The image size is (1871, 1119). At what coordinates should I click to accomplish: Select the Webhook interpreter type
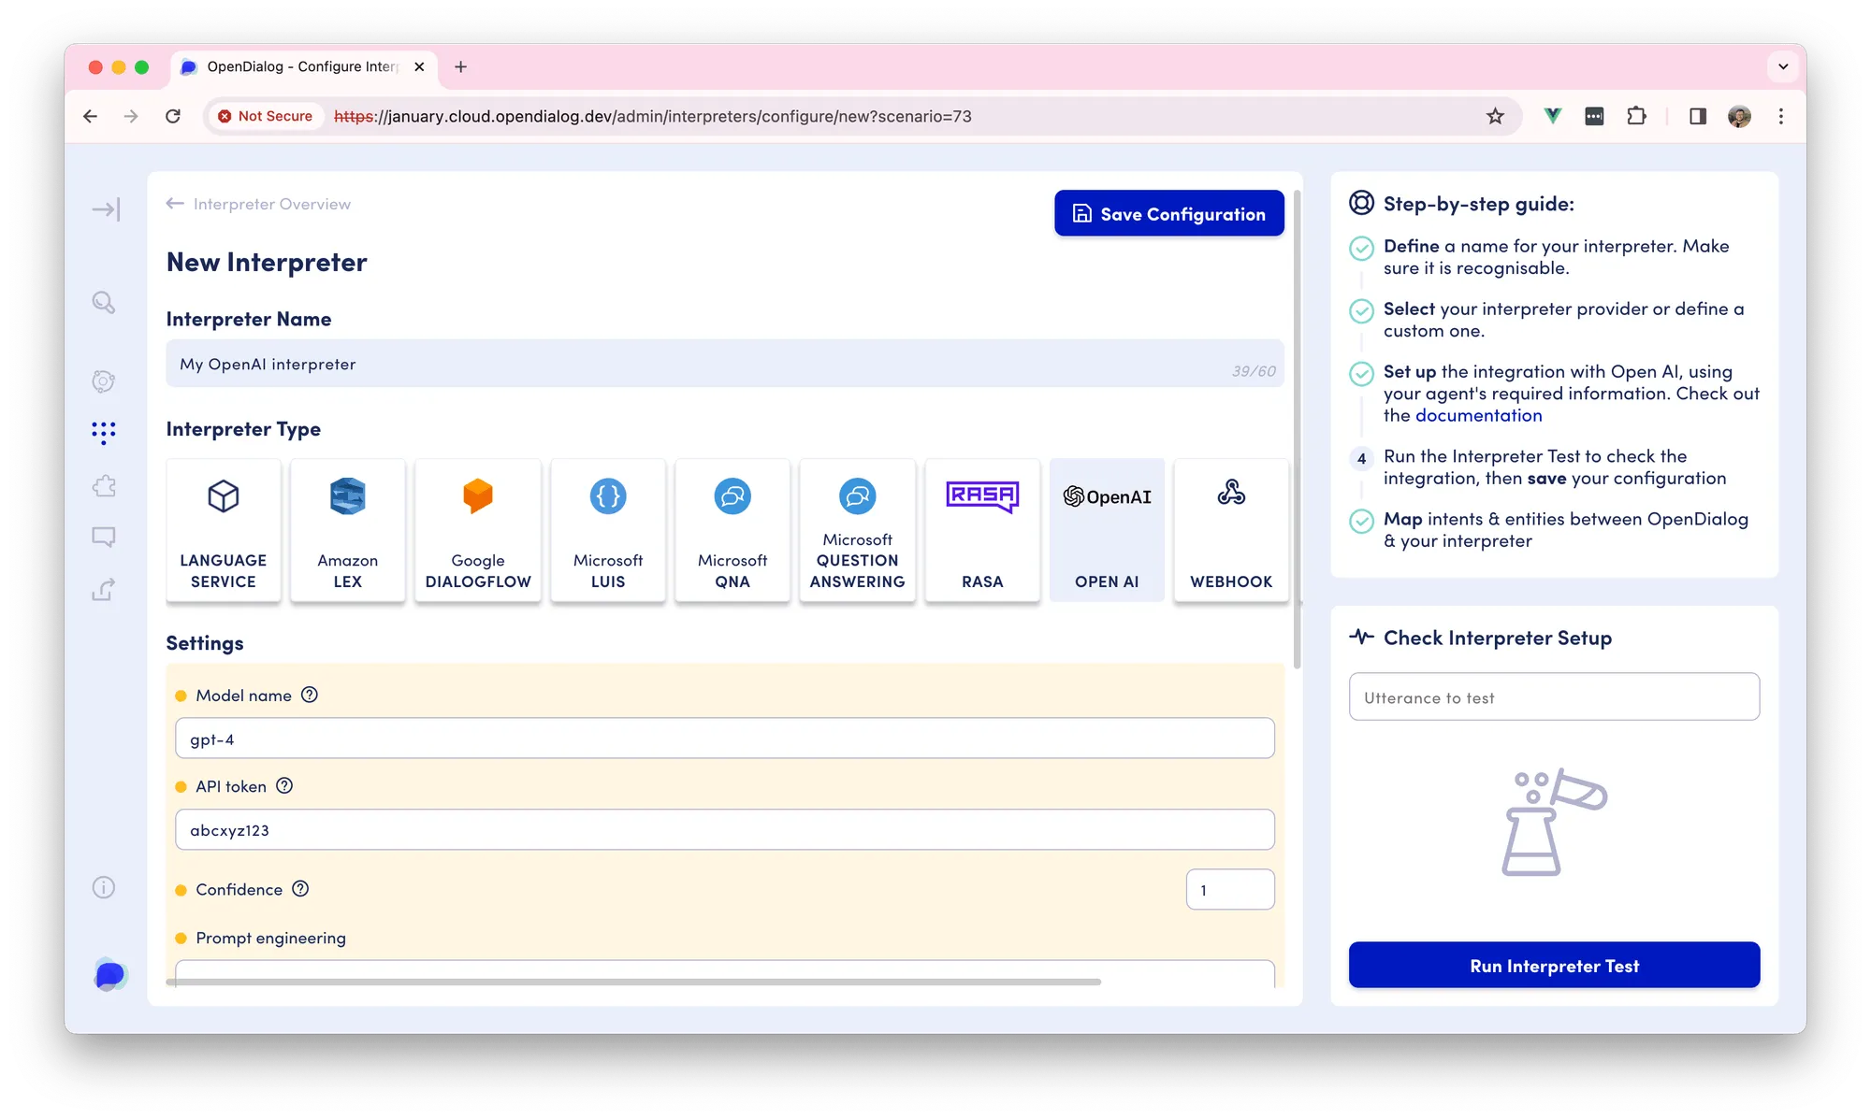1231,530
